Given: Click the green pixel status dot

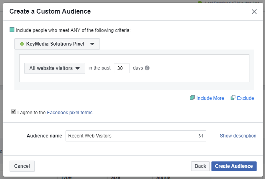Looking at the screenshot, I should (22, 44).
